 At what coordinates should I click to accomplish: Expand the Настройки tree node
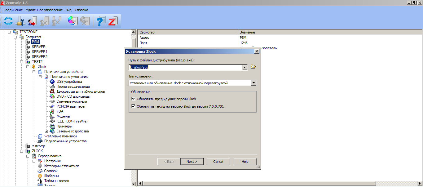(x=34, y=161)
